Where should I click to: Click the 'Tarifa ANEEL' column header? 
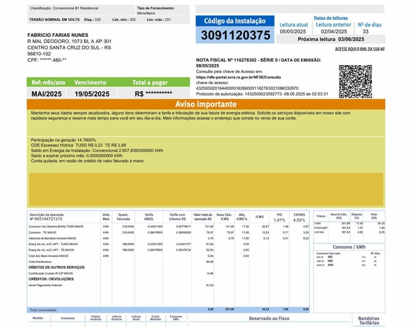[x=149, y=217]
